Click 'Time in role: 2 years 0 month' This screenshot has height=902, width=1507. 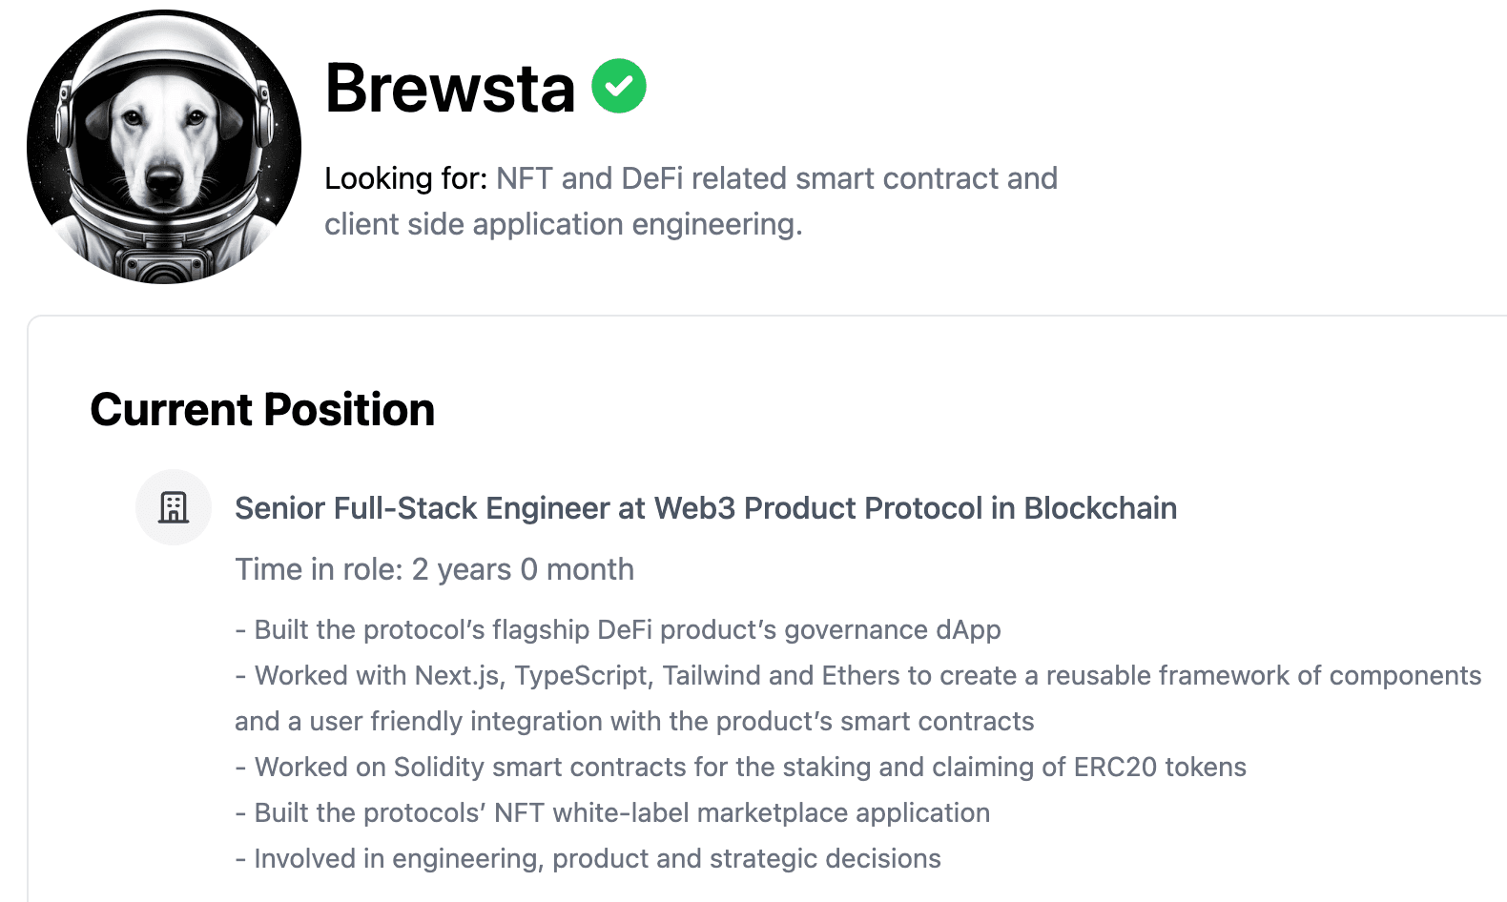click(x=434, y=569)
